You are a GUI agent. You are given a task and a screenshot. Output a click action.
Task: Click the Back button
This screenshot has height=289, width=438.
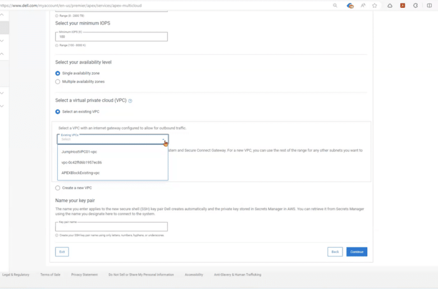pyautogui.click(x=335, y=252)
